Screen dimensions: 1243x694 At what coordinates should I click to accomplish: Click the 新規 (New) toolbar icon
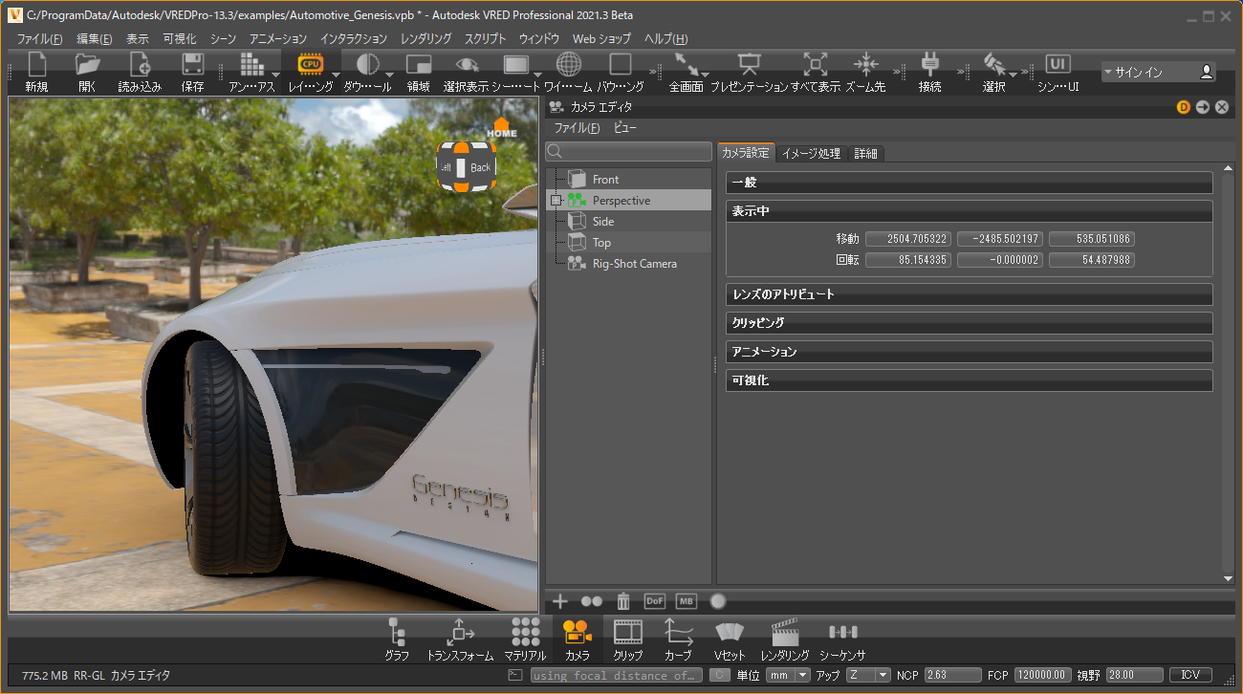[37, 65]
